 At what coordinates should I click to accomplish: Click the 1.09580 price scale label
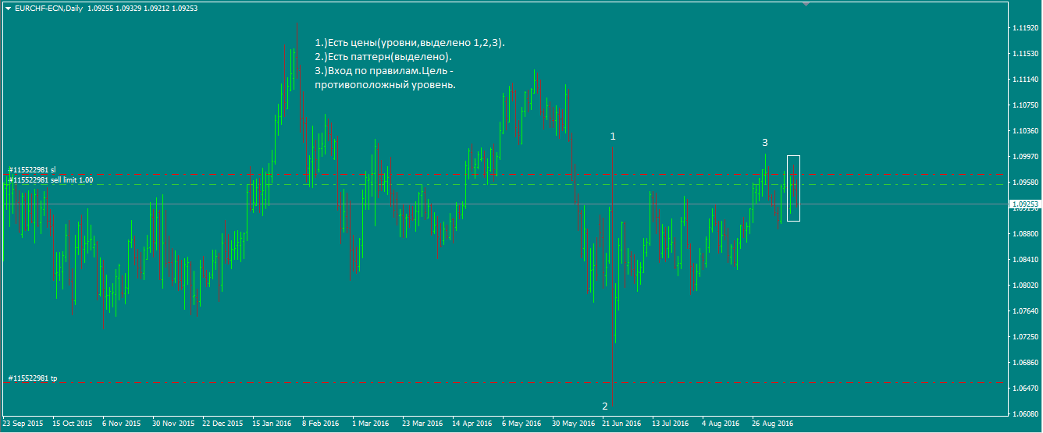pos(1024,183)
